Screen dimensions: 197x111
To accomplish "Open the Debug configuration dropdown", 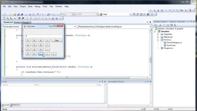I will (x=72, y=14).
